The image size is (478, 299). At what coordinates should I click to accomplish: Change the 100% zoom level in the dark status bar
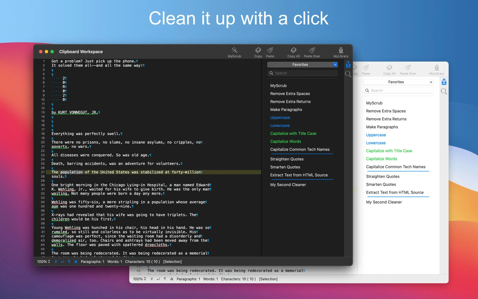[44, 262]
